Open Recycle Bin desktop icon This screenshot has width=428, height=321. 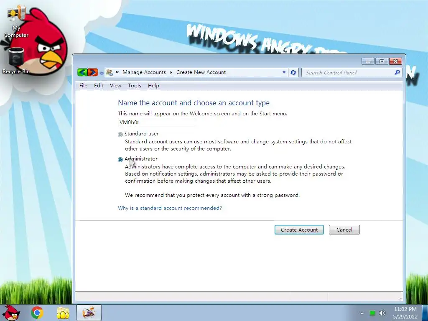[16, 61]
